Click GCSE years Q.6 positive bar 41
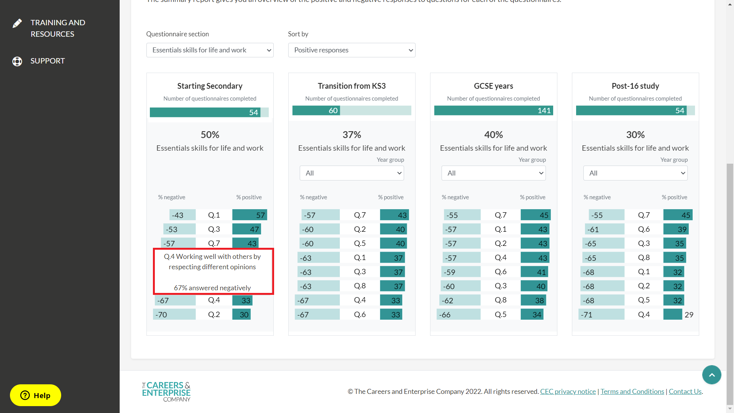Screen dimensions: 734x413 534,272
